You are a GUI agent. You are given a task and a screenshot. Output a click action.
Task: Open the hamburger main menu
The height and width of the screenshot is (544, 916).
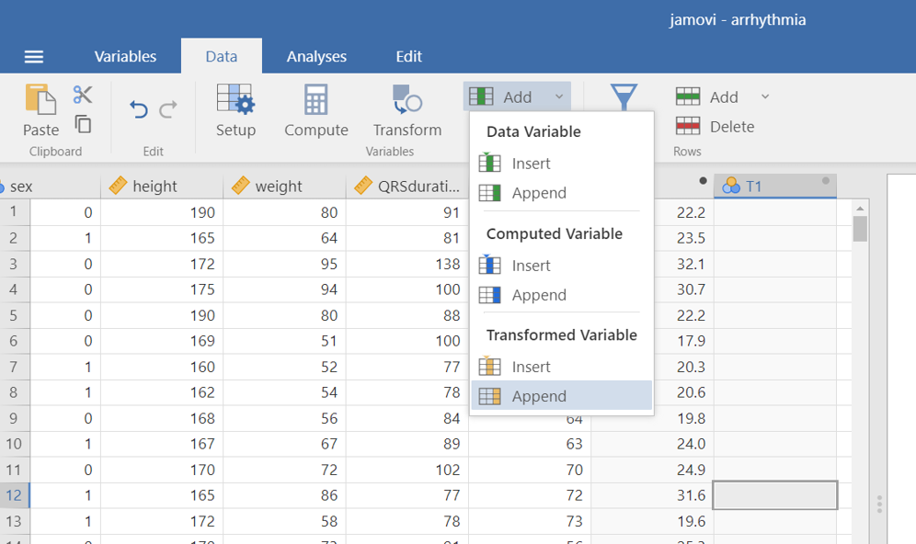coord(34,57)
